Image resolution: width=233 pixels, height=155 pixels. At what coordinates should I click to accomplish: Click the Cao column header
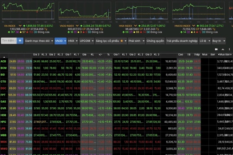180,54
